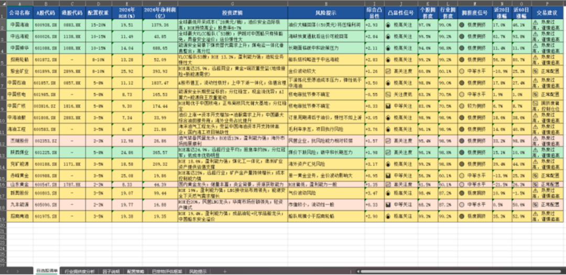The width and height of the screenshot is (566, 275).
Task: Select the cell with code 003816.SZ
Action: click(46, 106)
